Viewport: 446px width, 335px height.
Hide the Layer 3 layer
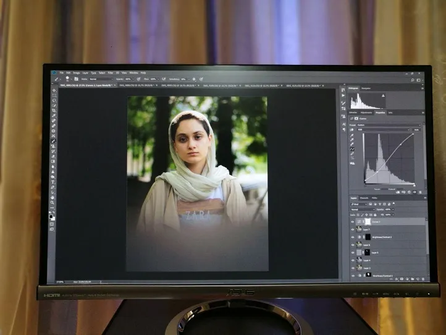(353, 268)
